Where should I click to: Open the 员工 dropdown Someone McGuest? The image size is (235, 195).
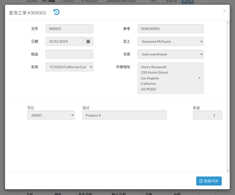coord(170,41)
